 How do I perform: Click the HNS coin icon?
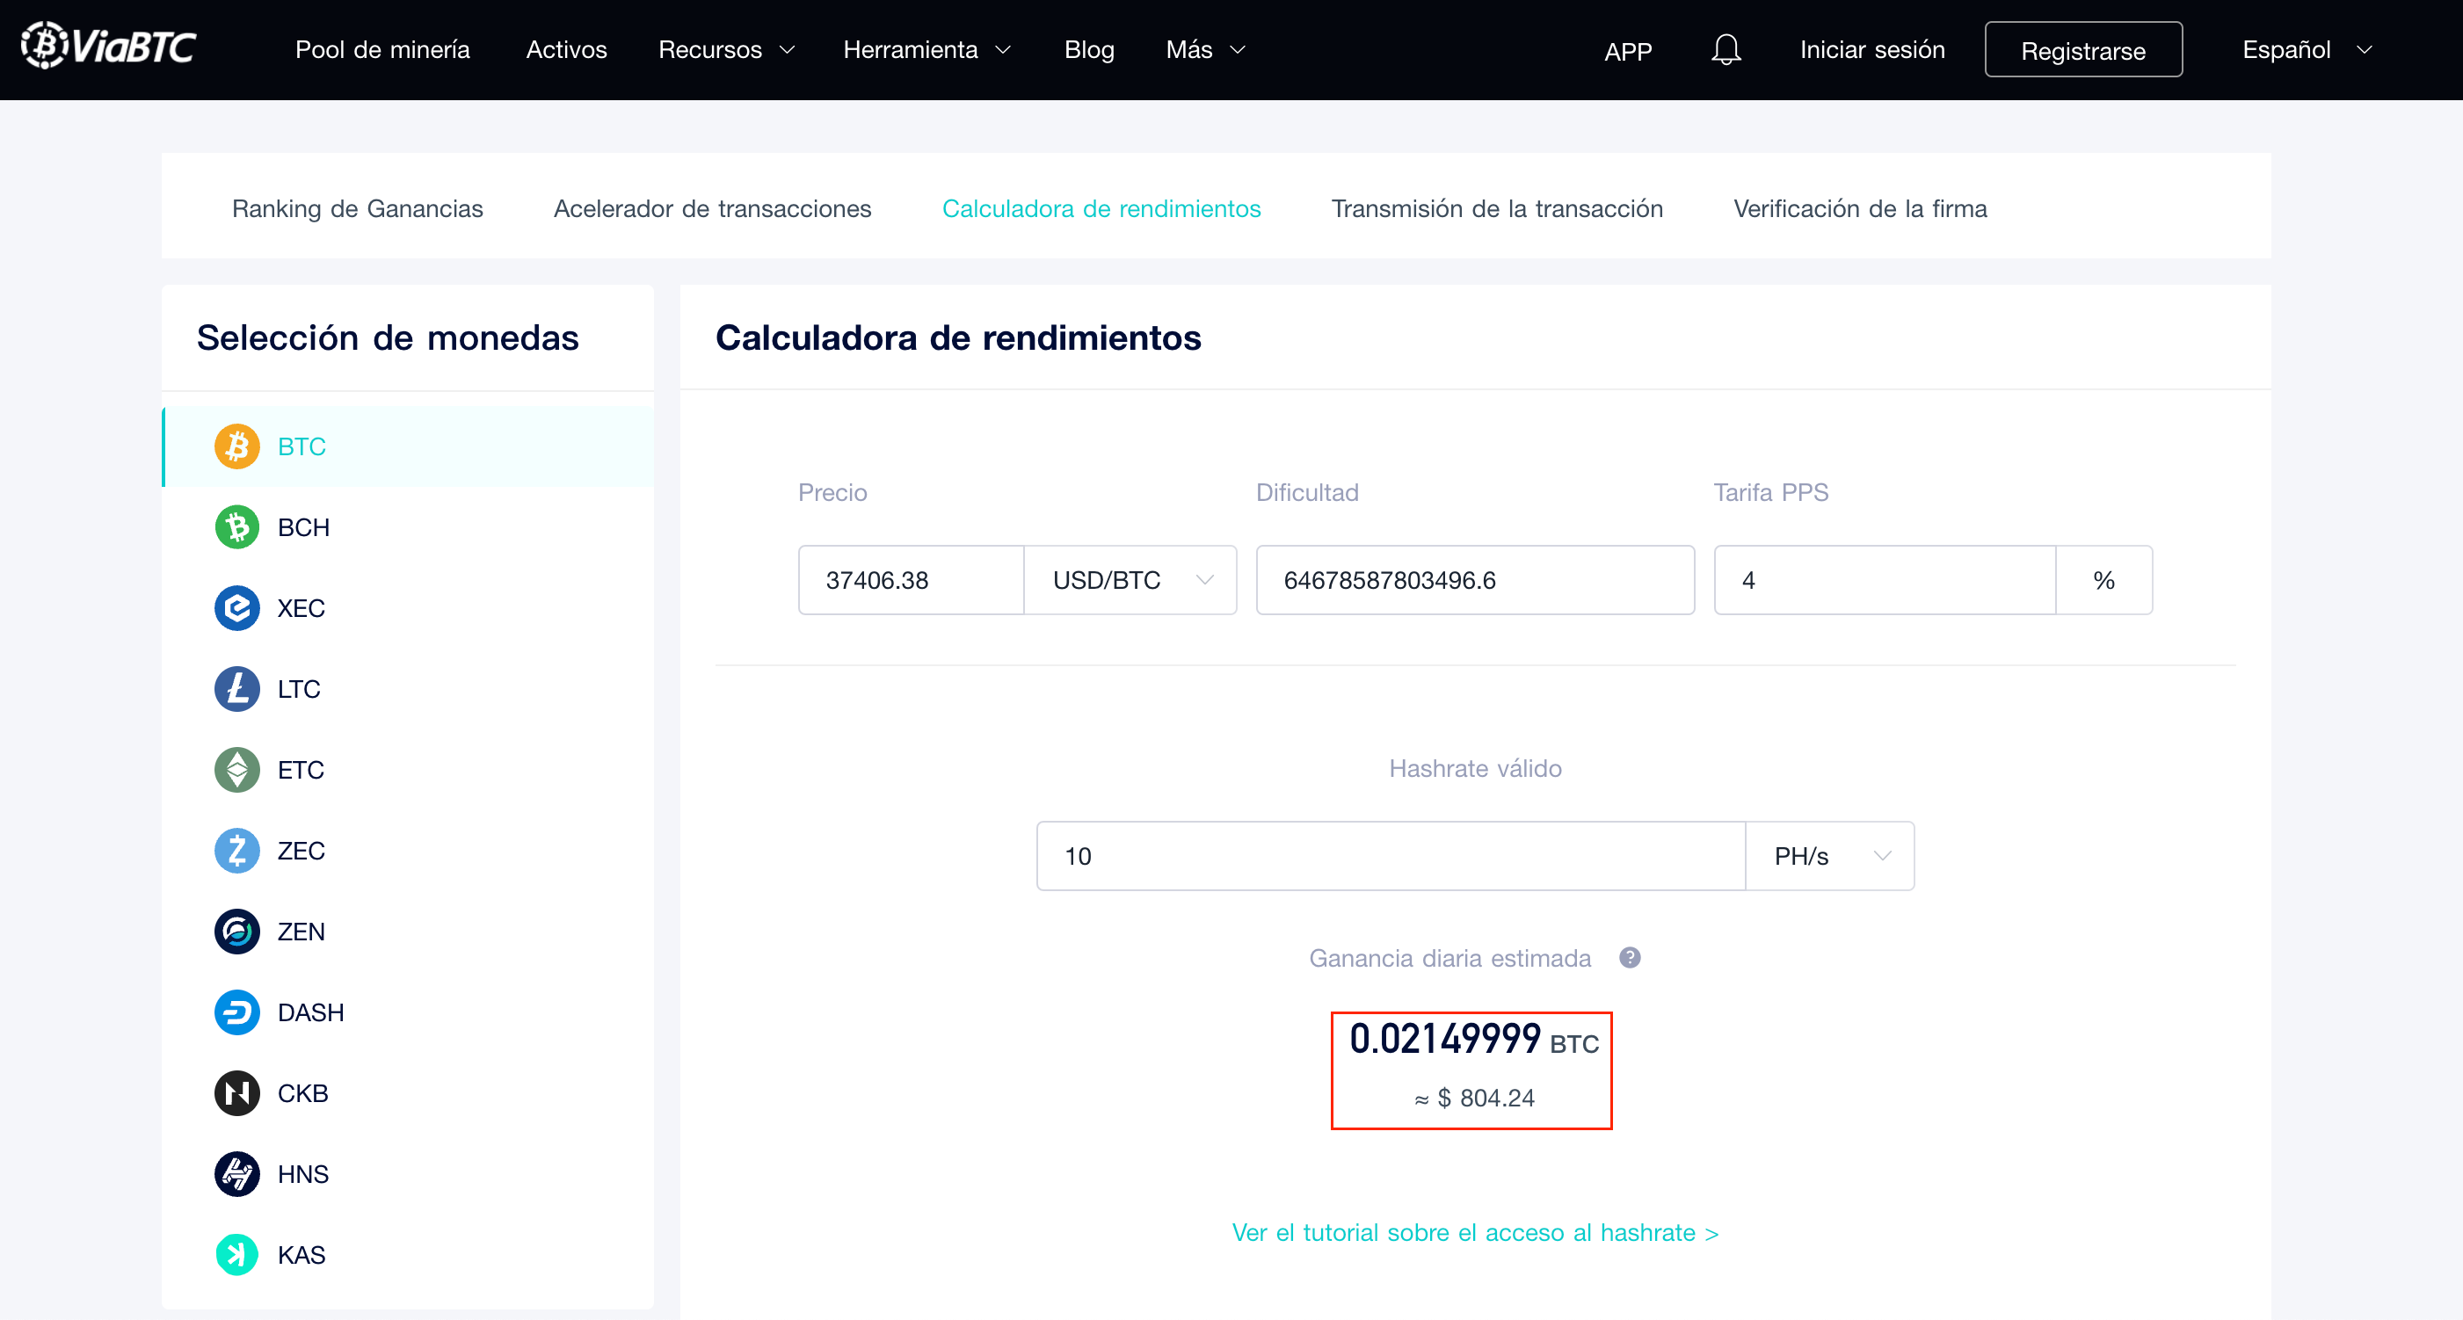click(x=236, y=1174)
